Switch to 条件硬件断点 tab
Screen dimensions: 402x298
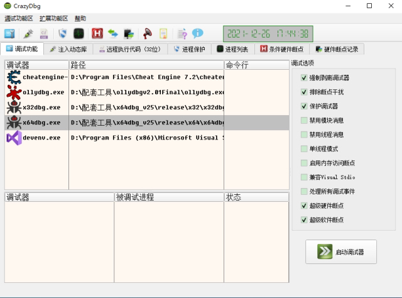pos(281,49)
